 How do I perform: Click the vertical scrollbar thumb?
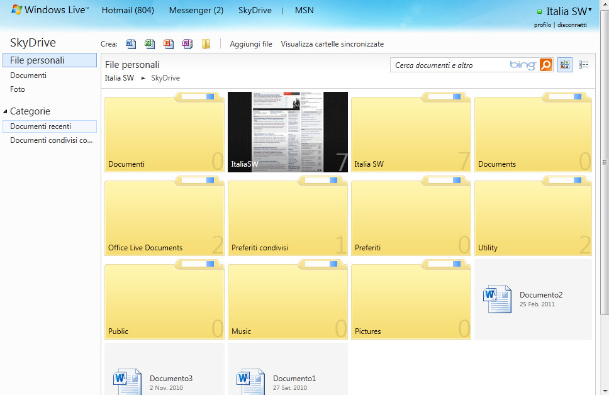point(605,162)
